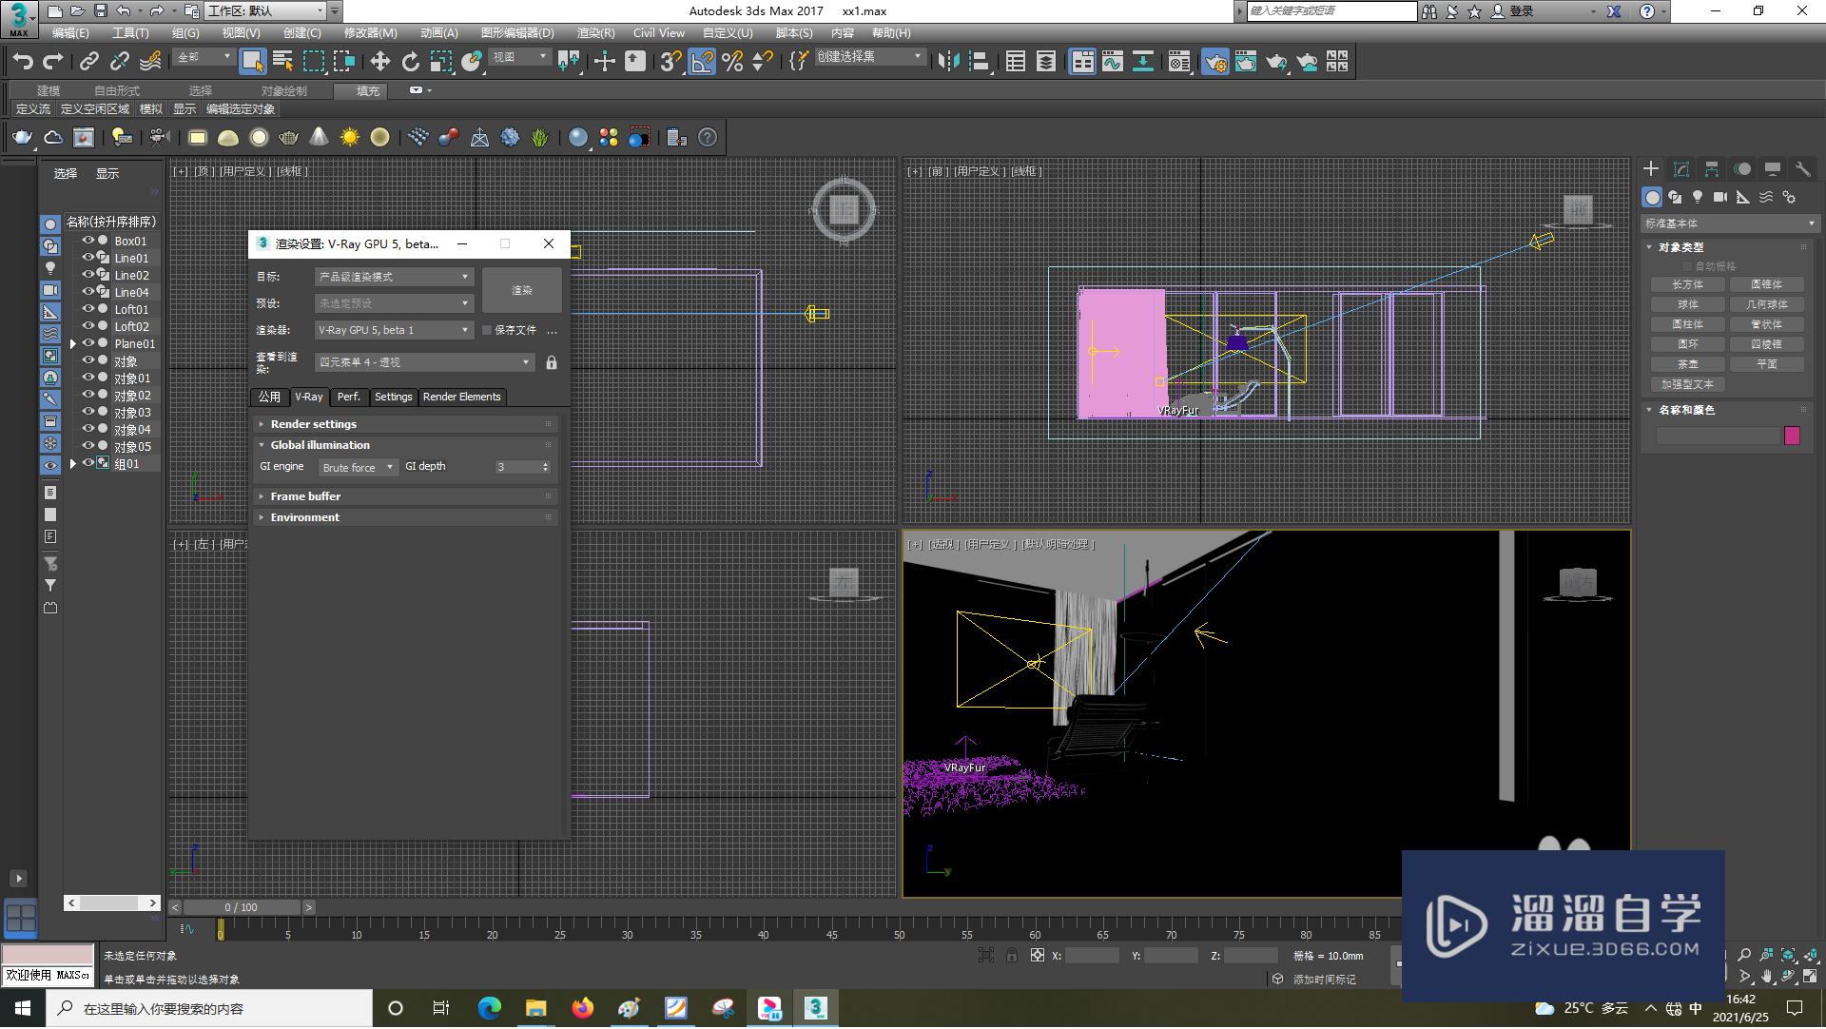Click the 渲染 render button

coord(521,290)
